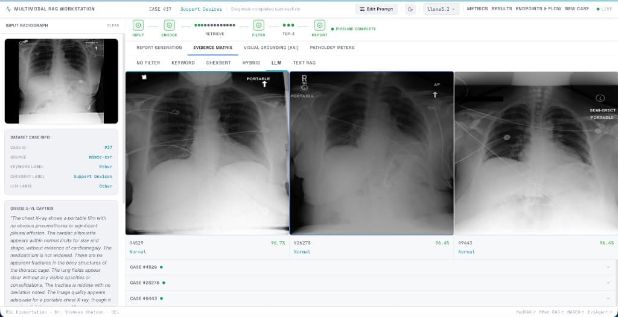Open the MARCH external link

point(575,312)
